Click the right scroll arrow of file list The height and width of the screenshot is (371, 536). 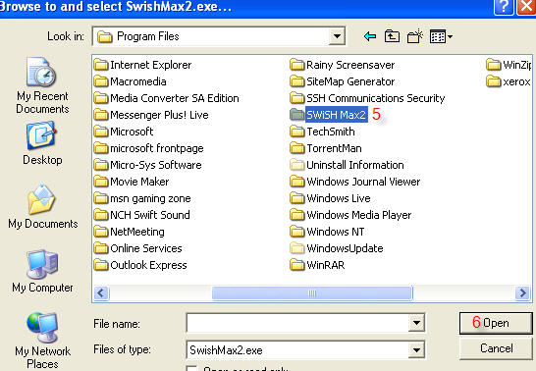tap(523, 293)
